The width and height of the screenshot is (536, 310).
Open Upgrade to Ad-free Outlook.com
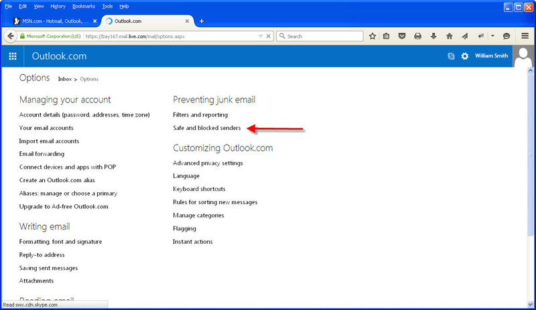click(x=64, y=206)
